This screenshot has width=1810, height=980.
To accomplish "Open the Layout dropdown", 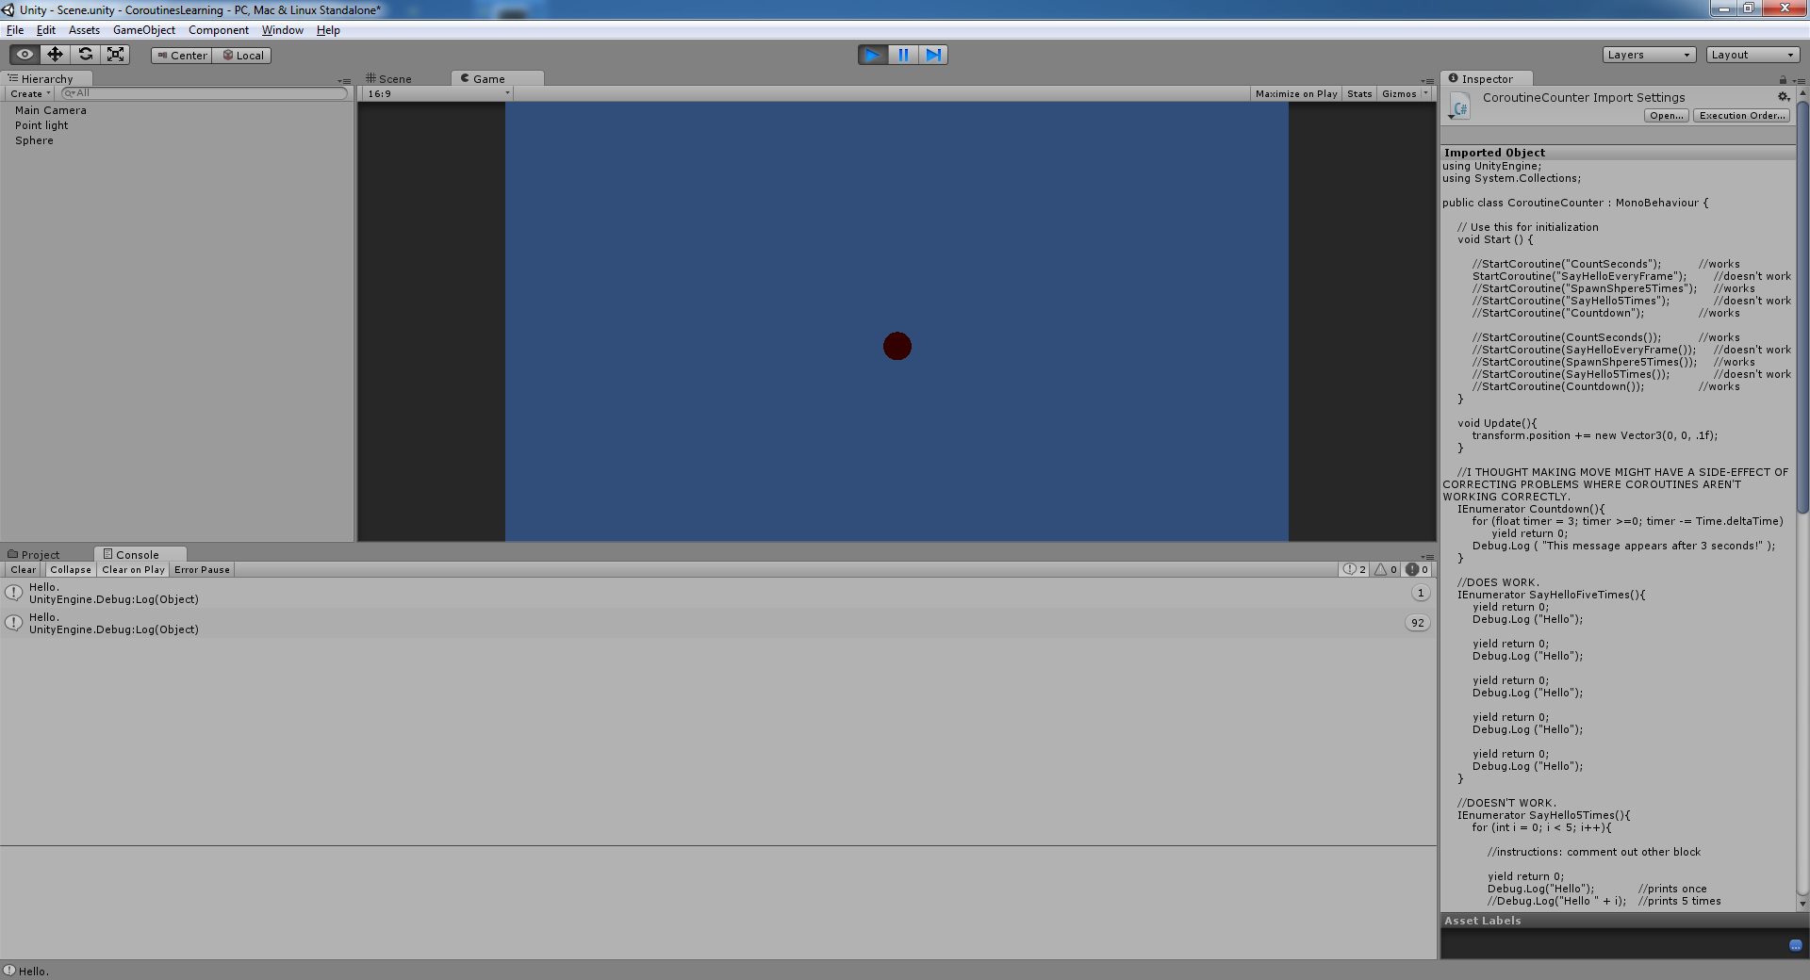I will coord(1752,55).
